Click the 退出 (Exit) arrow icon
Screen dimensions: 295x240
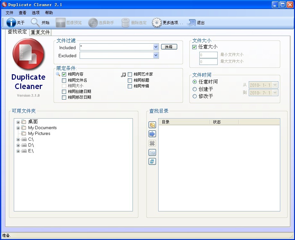point(191,22)
